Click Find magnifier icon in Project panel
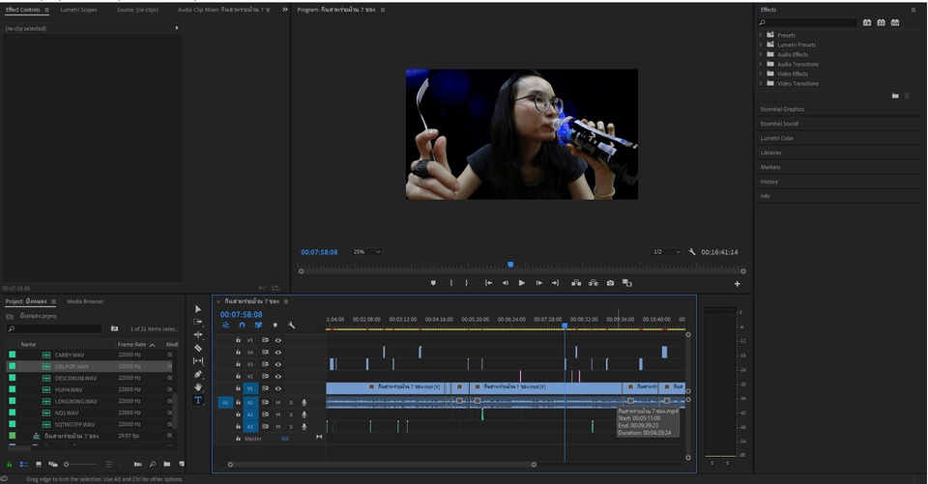The image size is (928, 484). click(x=152, y=464)
